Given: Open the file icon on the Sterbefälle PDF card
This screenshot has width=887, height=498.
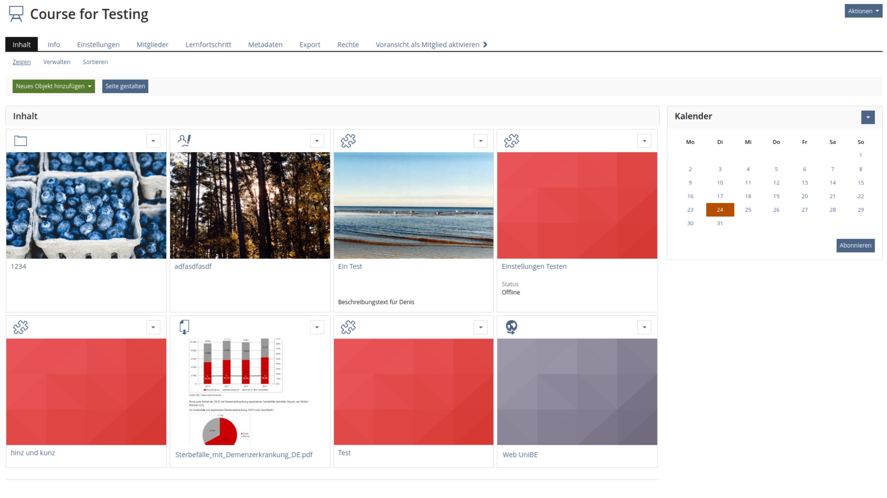Looking at the screenshot, I should [x=185, y=327].
